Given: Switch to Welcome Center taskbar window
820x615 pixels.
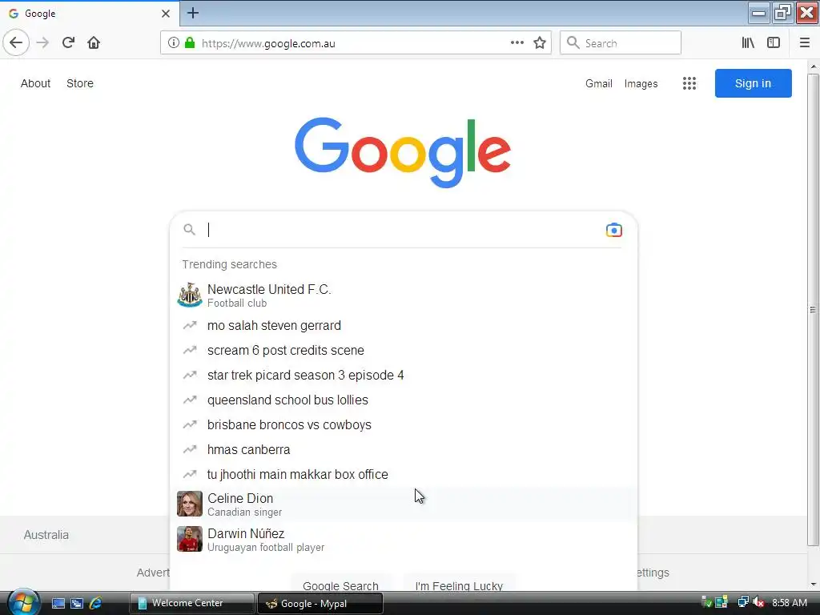Looking at the screenshot, I should pos(191,604).
